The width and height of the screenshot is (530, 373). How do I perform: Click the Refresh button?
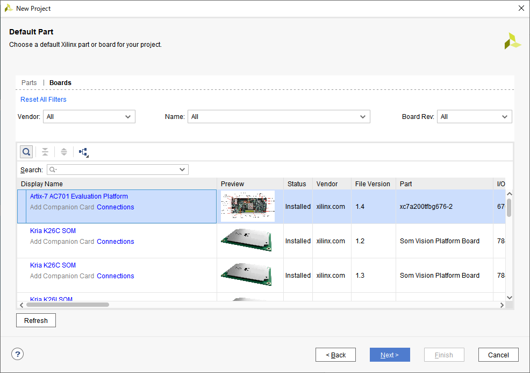(x=36, y=320)
